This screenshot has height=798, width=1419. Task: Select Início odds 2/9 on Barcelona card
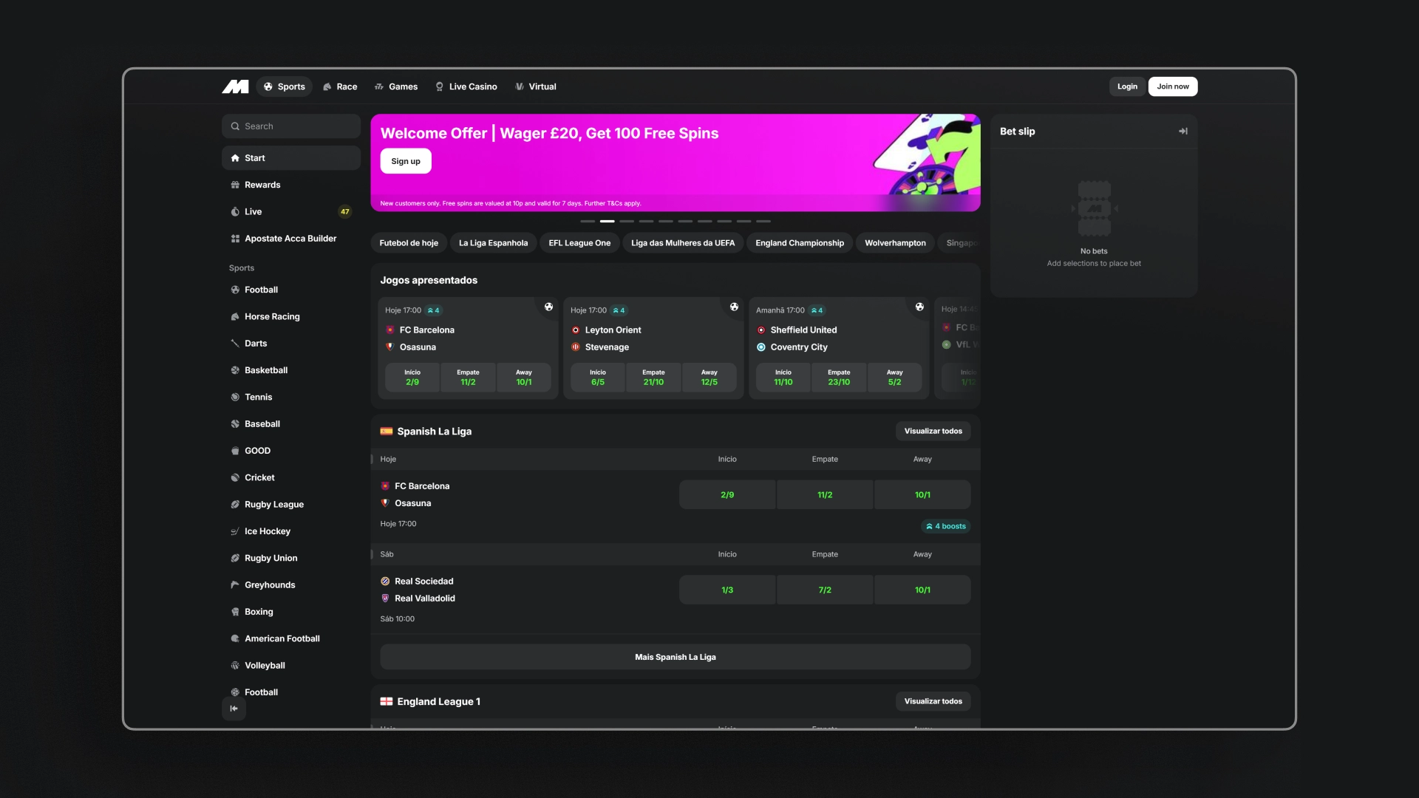[412, 378]
